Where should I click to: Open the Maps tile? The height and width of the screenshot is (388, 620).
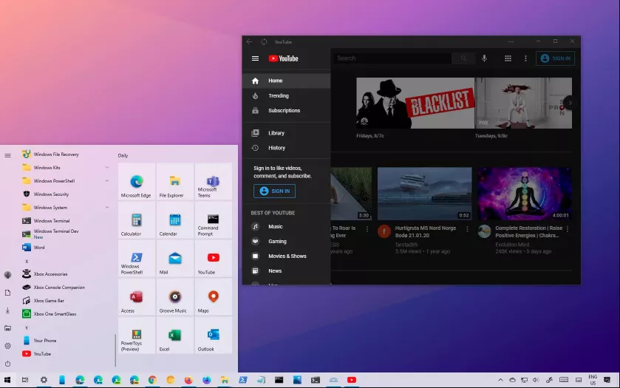click(x=213, y=296)
